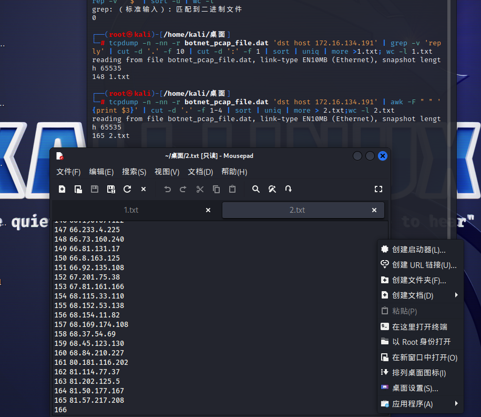Click the monitor icon beside 桌面设置

point(385,387)
